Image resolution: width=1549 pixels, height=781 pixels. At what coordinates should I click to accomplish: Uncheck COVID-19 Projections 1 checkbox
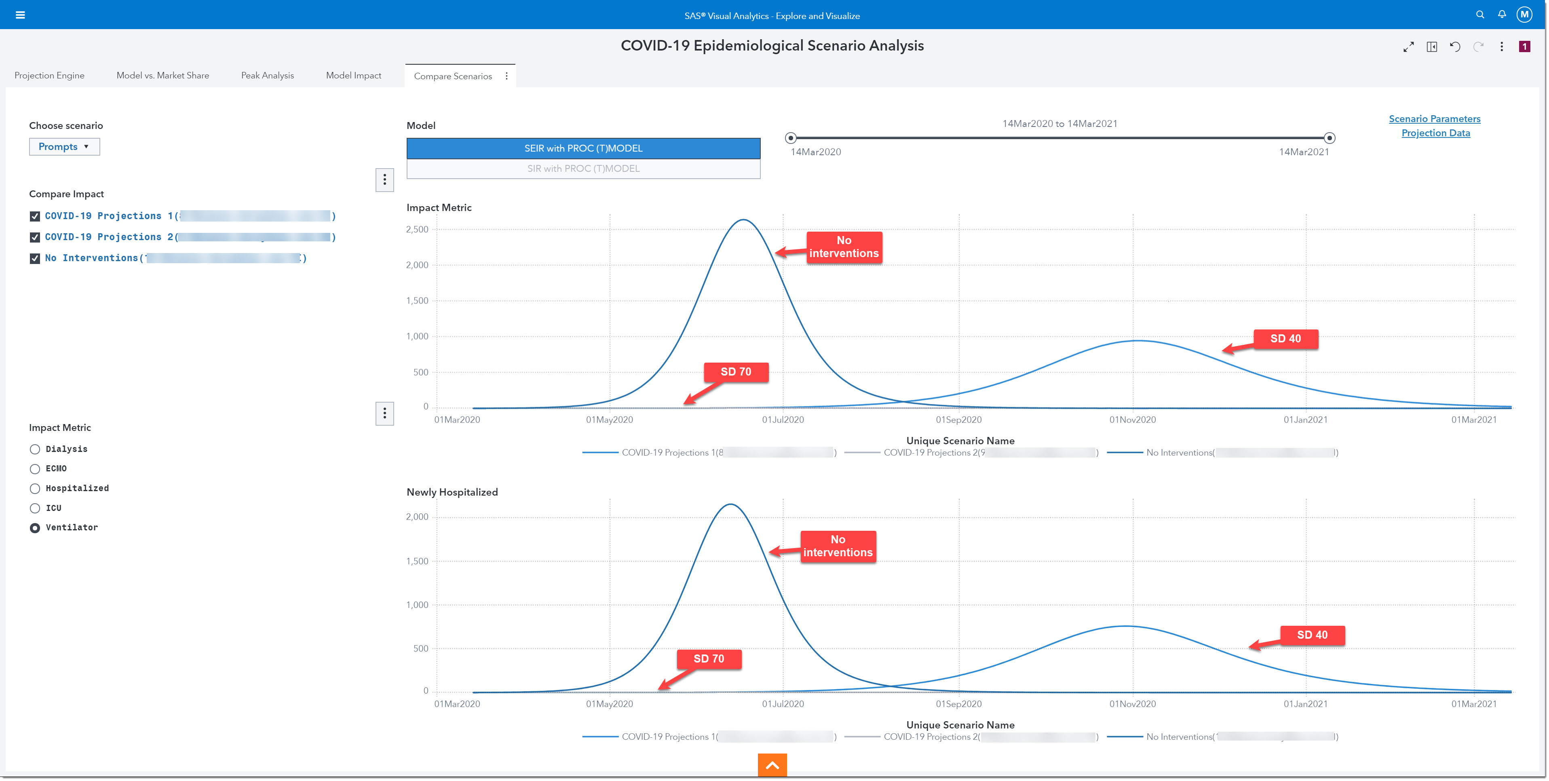[35, 216]
